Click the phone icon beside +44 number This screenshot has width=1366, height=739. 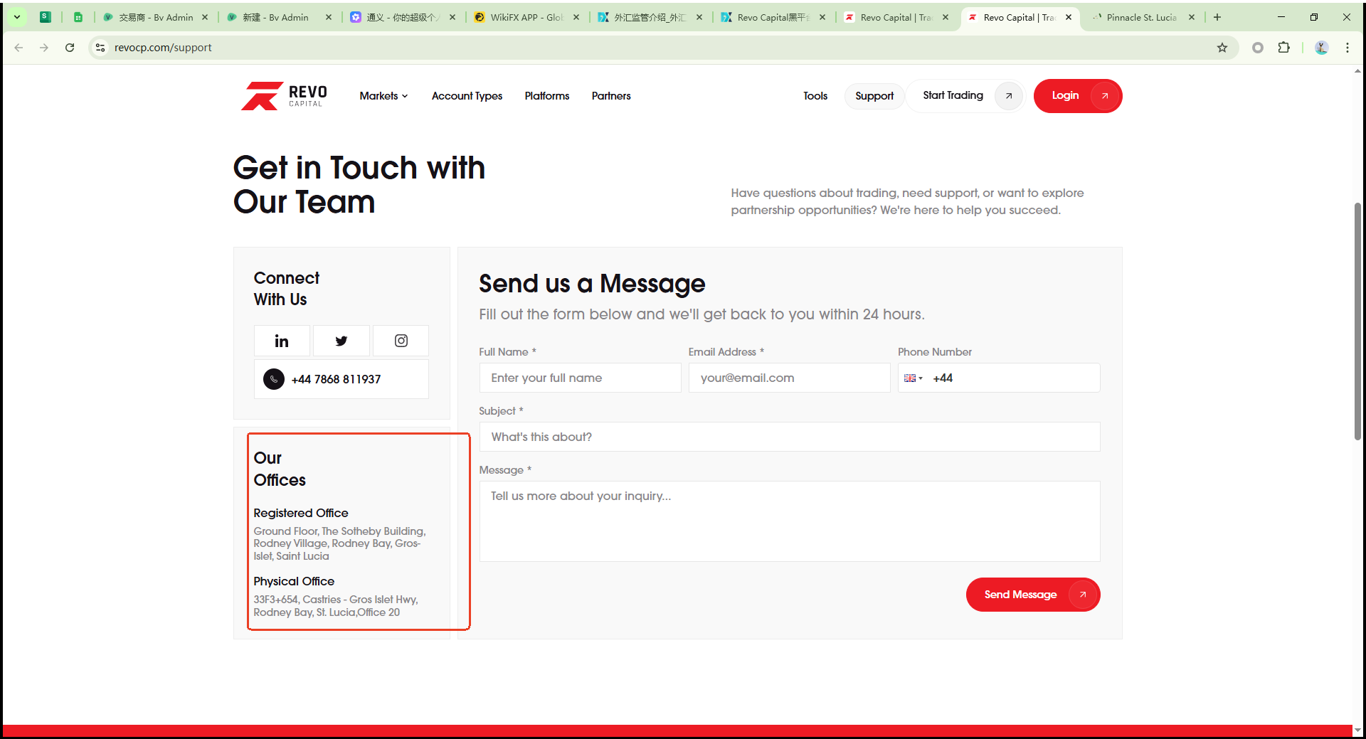274,379
